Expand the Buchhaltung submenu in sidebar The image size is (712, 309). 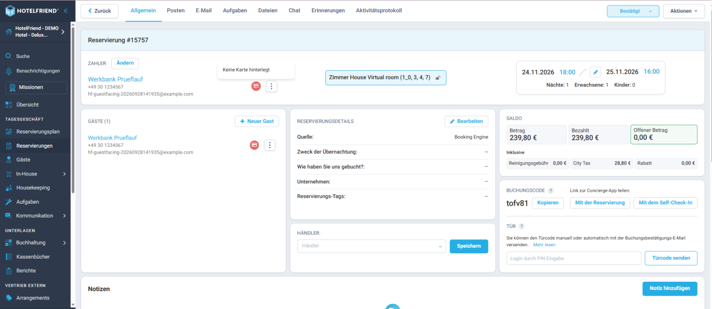click(x=64, y=243)
